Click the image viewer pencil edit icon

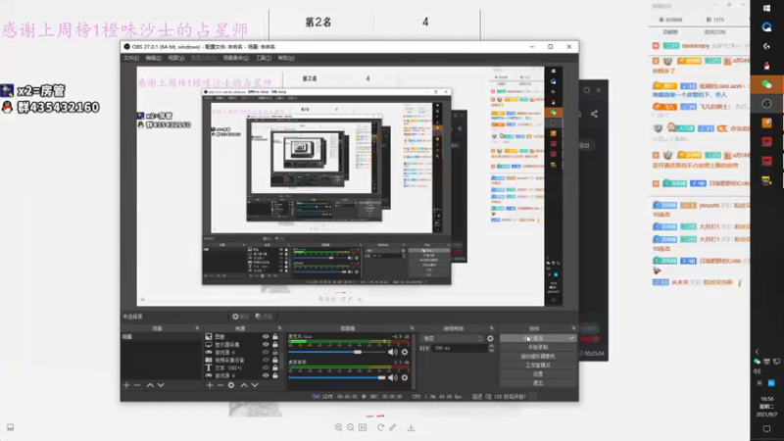[x=393, y=427]
